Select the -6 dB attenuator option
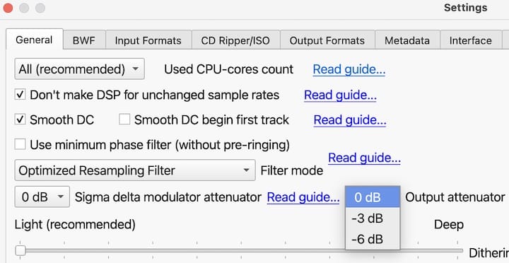Screen dimensions: 509x263 (373, 239)
